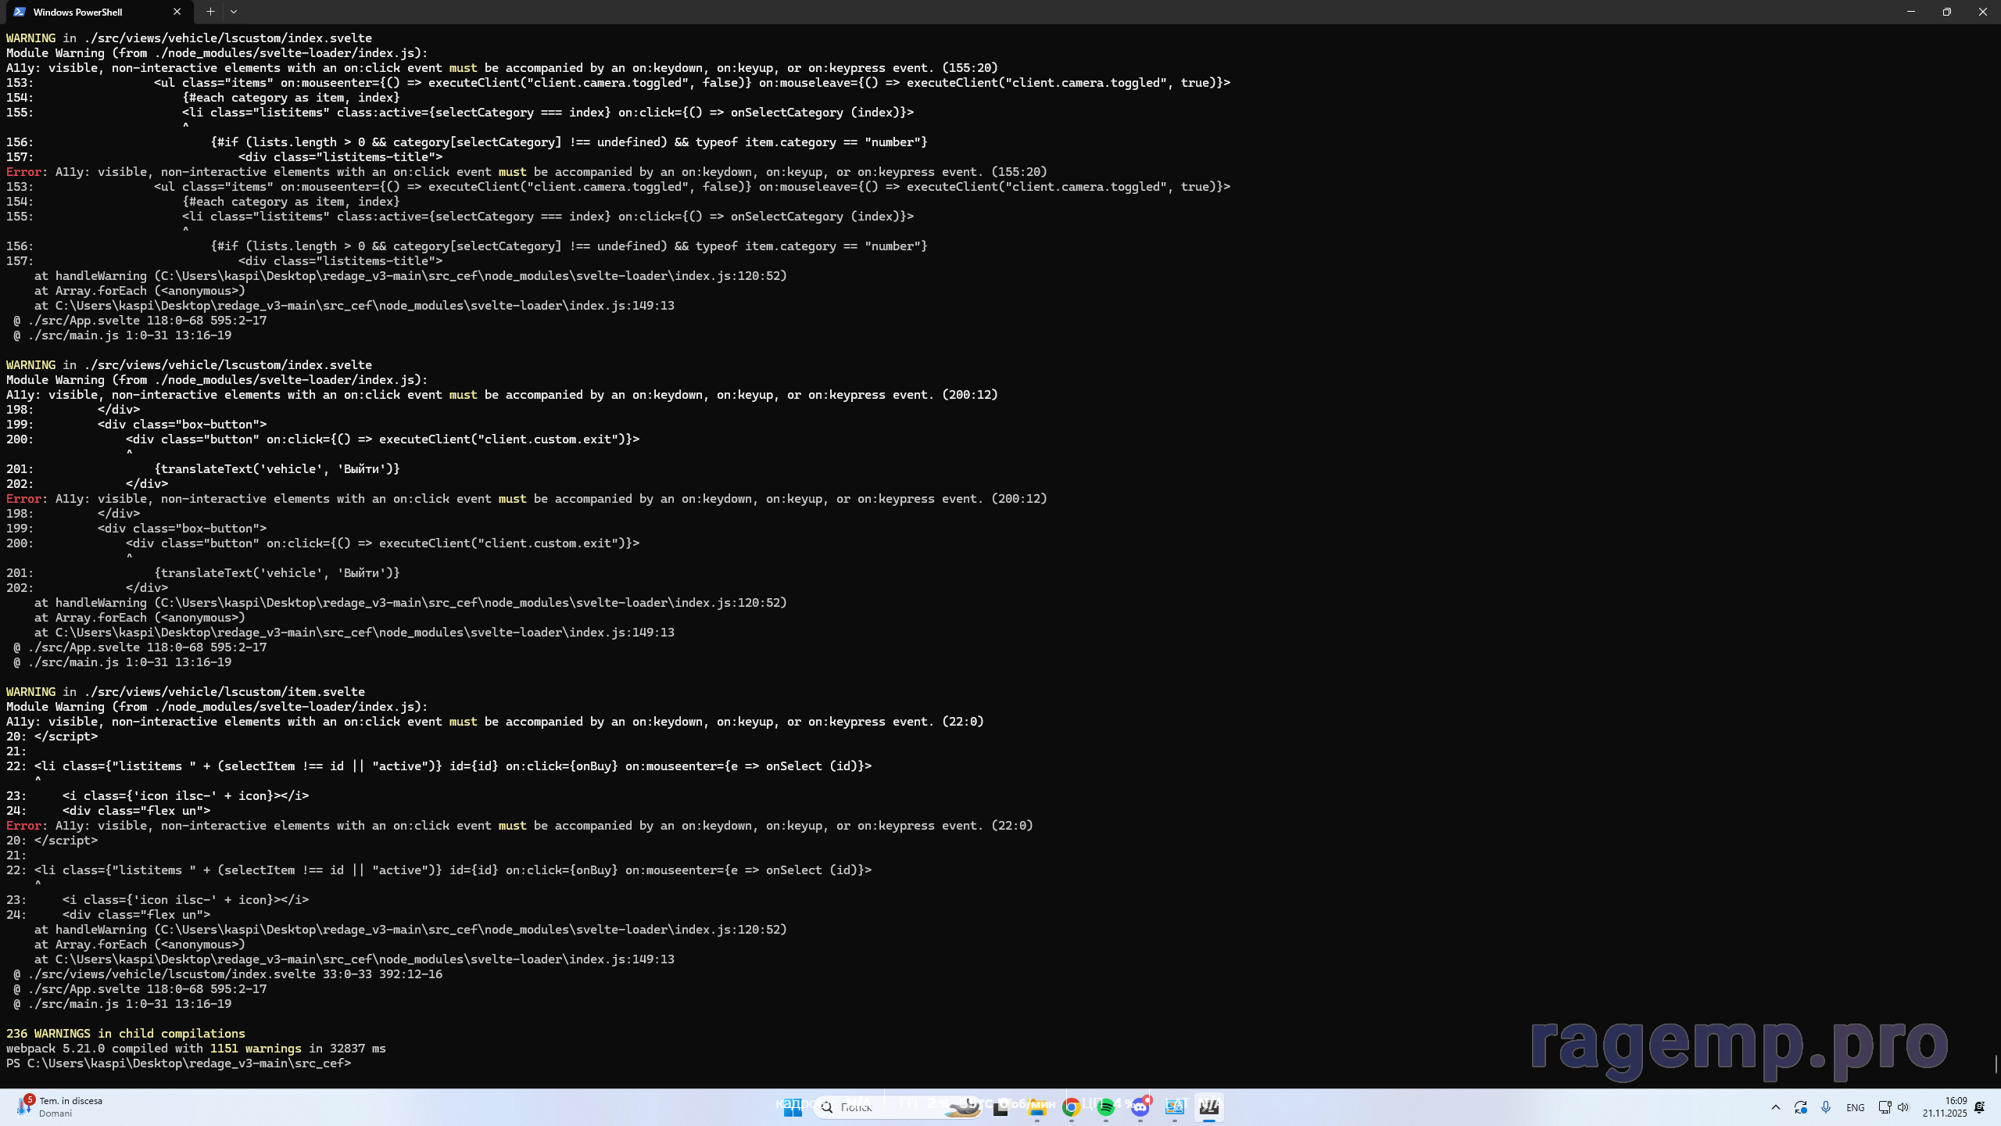The height and width of the screenshot is (1126, 2001).
Task: Launch File Explorer from the taskbar
Action: (1037, 1107)
